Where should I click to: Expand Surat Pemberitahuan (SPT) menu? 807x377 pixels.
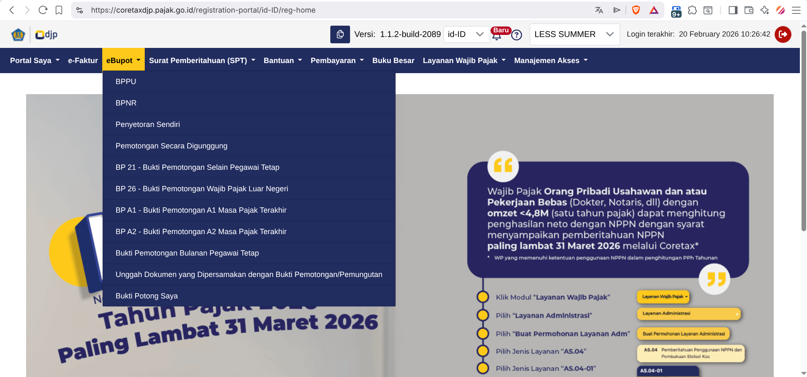[202, 61]
